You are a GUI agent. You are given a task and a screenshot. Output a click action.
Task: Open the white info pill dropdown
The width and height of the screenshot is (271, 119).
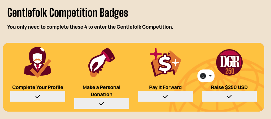click(206, 76)
